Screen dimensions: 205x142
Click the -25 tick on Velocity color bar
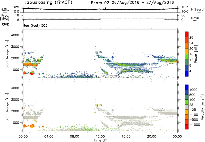tap(193, 109)
